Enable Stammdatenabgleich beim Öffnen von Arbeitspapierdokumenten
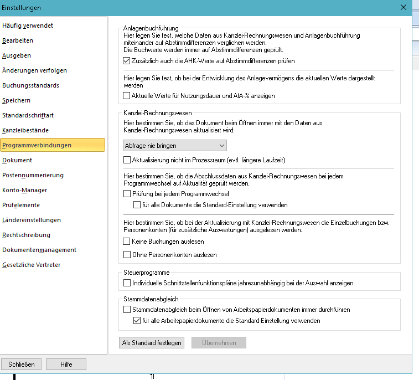This screenshot has height=380, width=419. [127, 310]
